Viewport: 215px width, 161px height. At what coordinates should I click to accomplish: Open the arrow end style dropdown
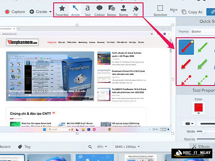(x=189, y=124)
